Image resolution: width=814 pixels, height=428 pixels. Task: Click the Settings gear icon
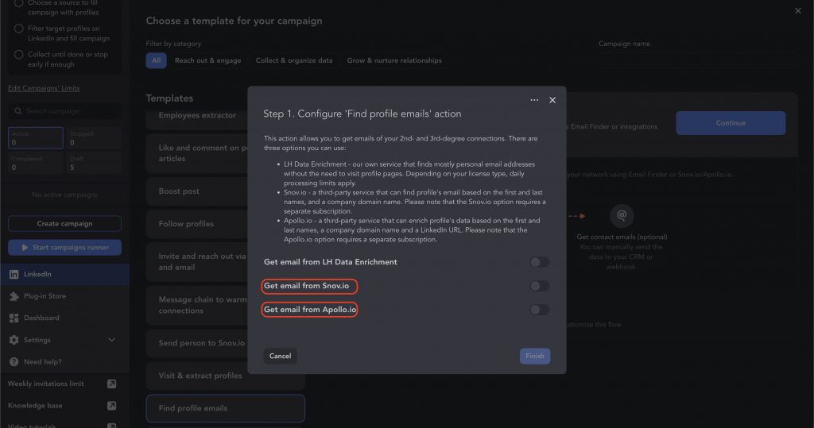[x=14, y=340]
